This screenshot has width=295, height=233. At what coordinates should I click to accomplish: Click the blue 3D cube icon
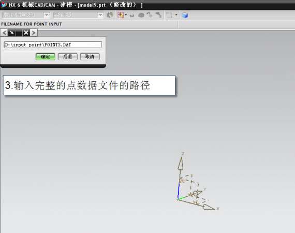[x=185, y=15]
